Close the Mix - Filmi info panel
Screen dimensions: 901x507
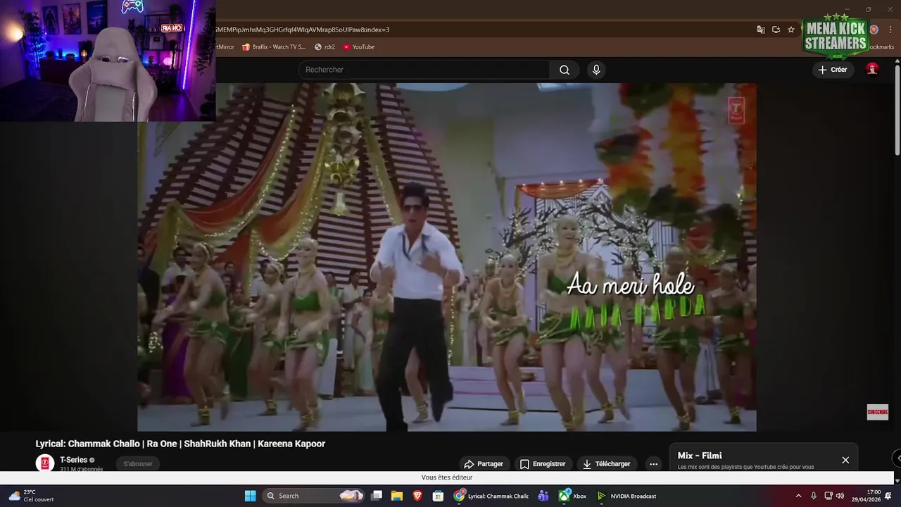[x=845, y=460]
